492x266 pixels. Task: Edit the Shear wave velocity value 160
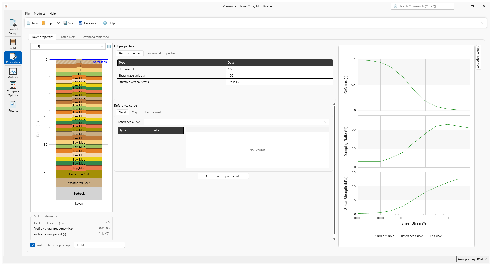[279, 75]
